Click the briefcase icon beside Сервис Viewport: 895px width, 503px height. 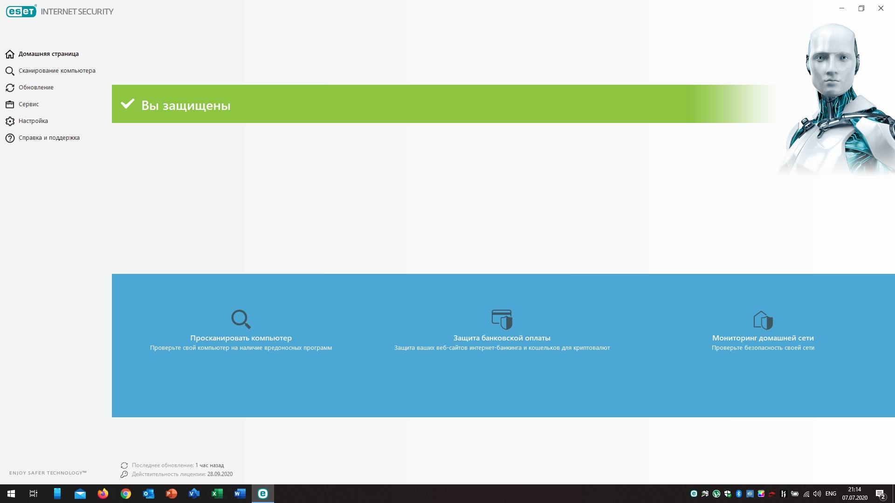tap(10, 104)
